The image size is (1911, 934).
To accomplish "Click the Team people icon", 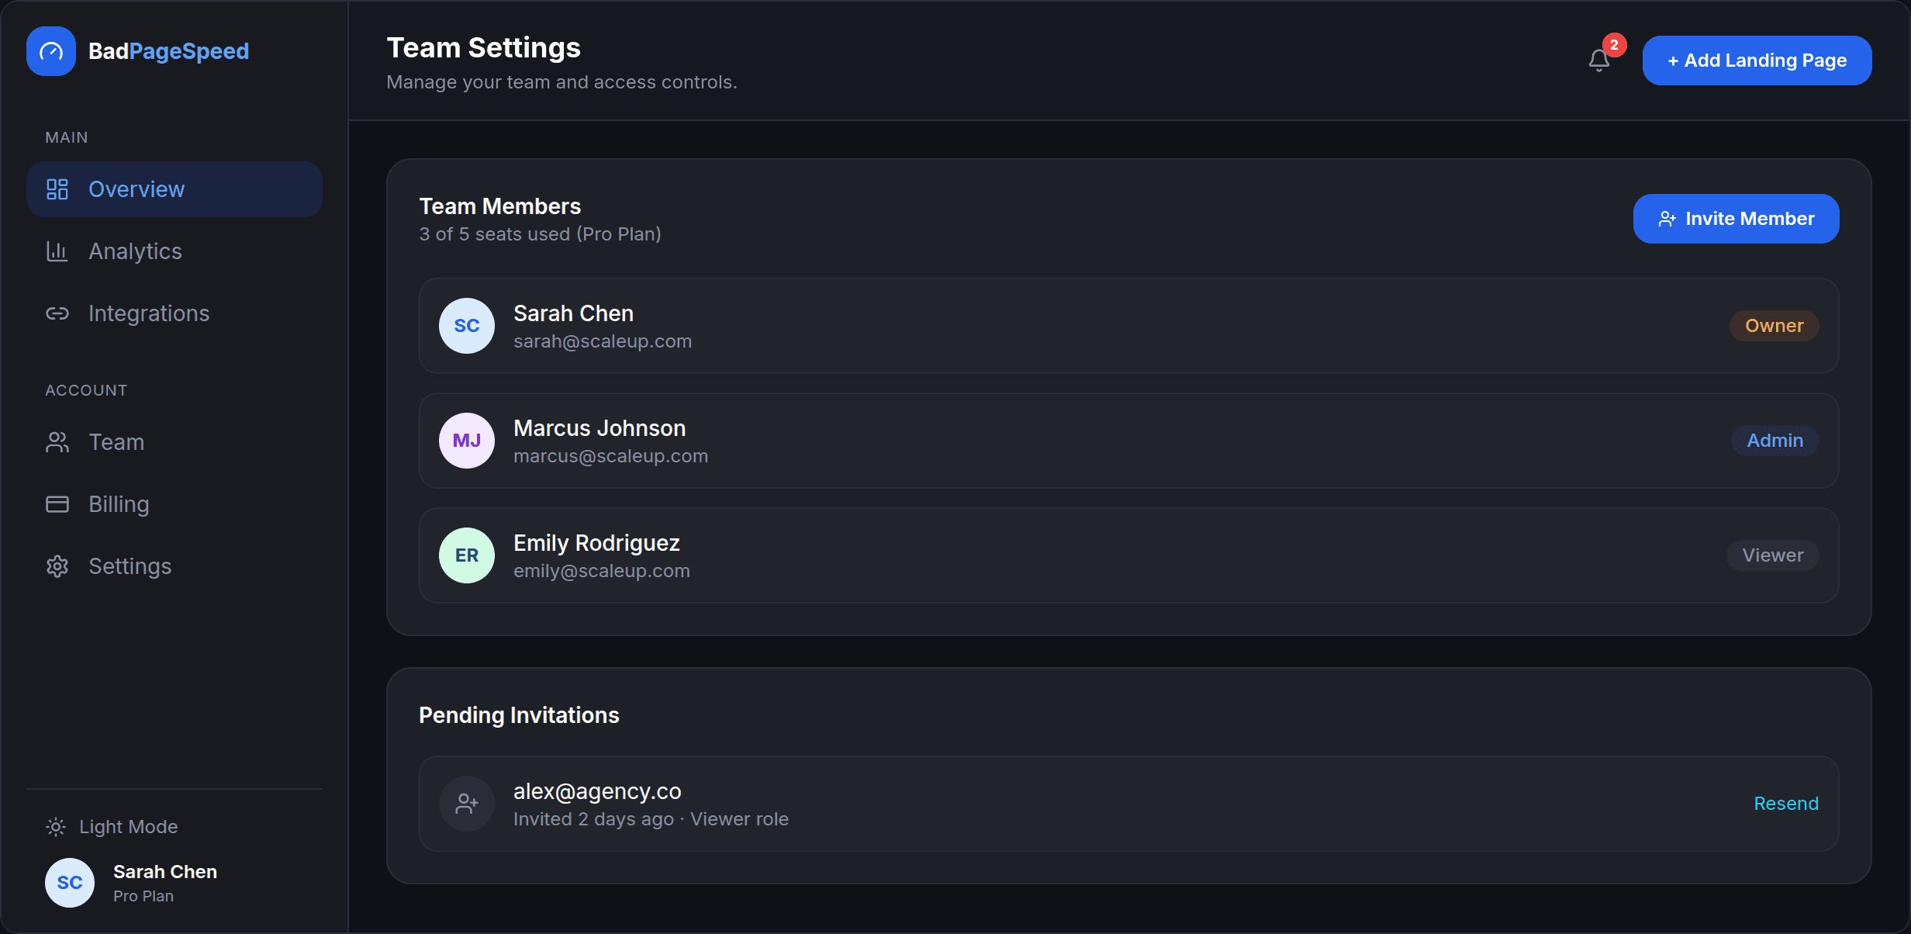I will coord(57,442).
